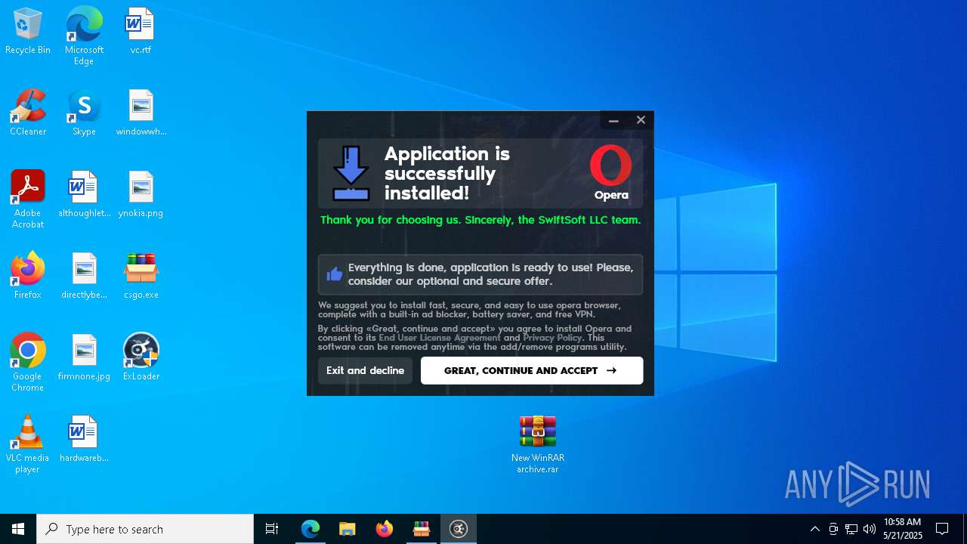Select the Skype desktop shortcut
The image size is (967, 544).
(84, 113)
